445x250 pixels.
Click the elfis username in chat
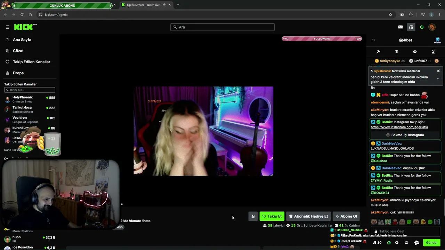385,95
